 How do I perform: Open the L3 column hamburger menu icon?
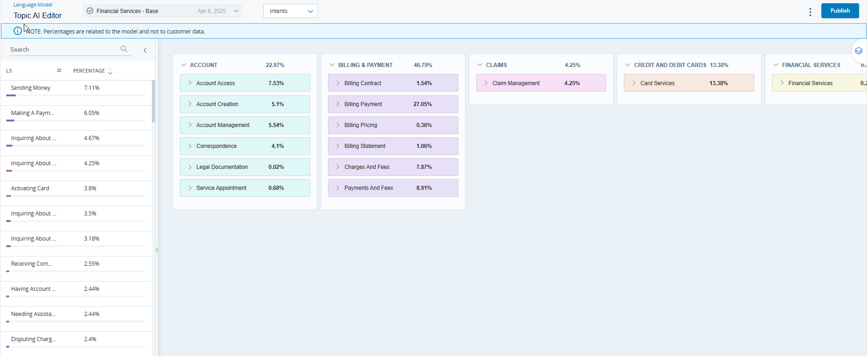(x=59, y=70)
